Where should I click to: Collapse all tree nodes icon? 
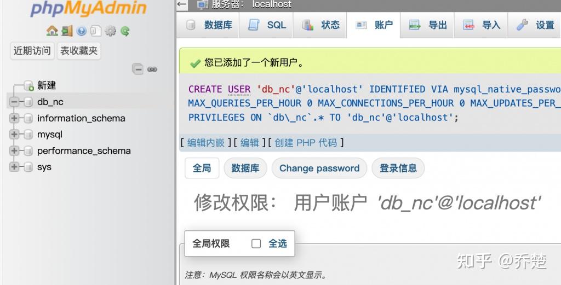138,69
